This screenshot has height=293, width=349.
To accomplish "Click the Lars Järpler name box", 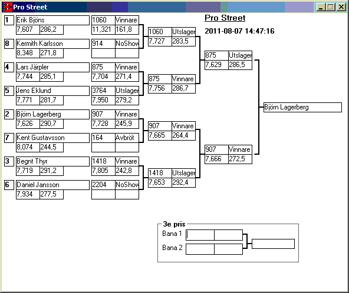I will coord(52,67).
